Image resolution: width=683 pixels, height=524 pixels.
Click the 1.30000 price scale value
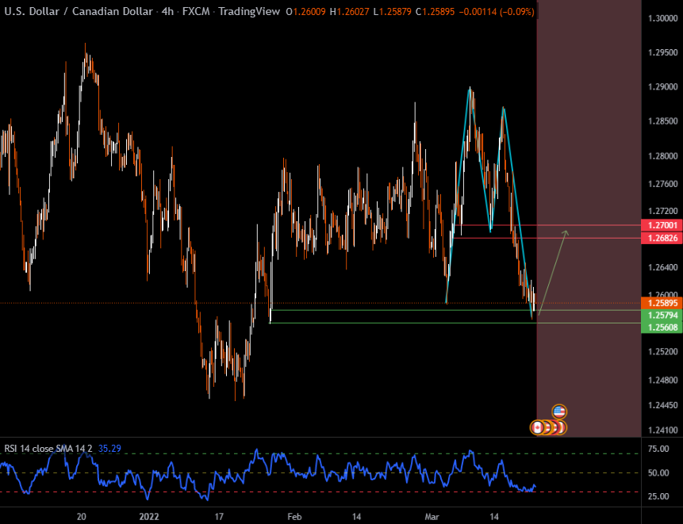(x=663, y=18)
